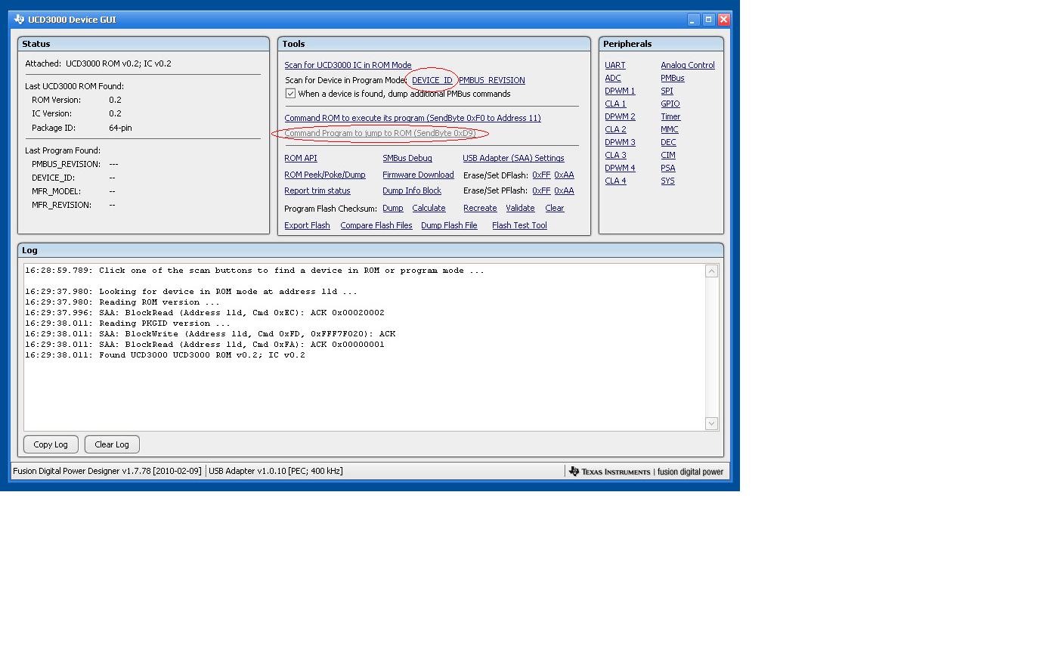The width and height of the screenshot is (1037, 650).
Task: Click Package ID value 64-pin
Action: (120, 128)
